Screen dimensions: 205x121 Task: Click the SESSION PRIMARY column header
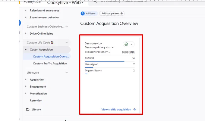pos(98,52)
